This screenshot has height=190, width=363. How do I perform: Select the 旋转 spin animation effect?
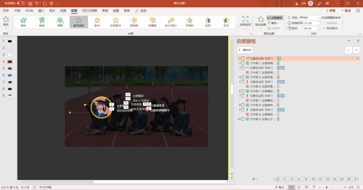pos(42,22)
